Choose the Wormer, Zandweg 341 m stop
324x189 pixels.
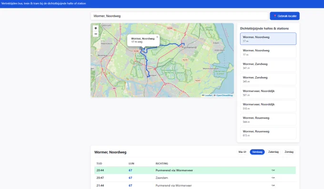268,66
